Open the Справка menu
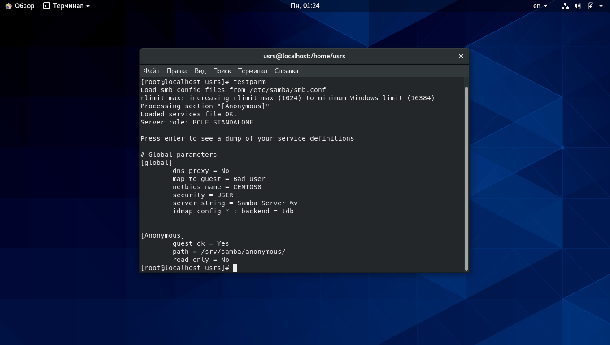This screenshot has width=610, height=345. pos(286,71)
